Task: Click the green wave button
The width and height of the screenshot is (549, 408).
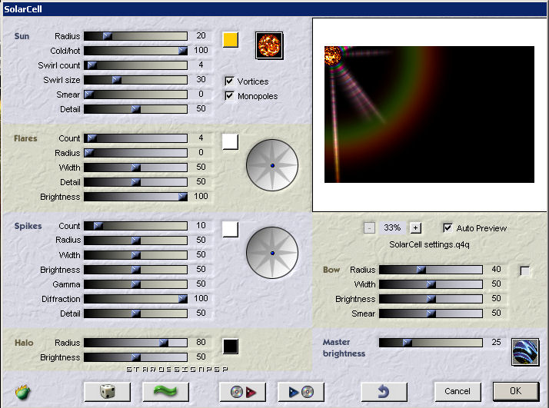Action: pyautogui.click(x=165, y=392)
